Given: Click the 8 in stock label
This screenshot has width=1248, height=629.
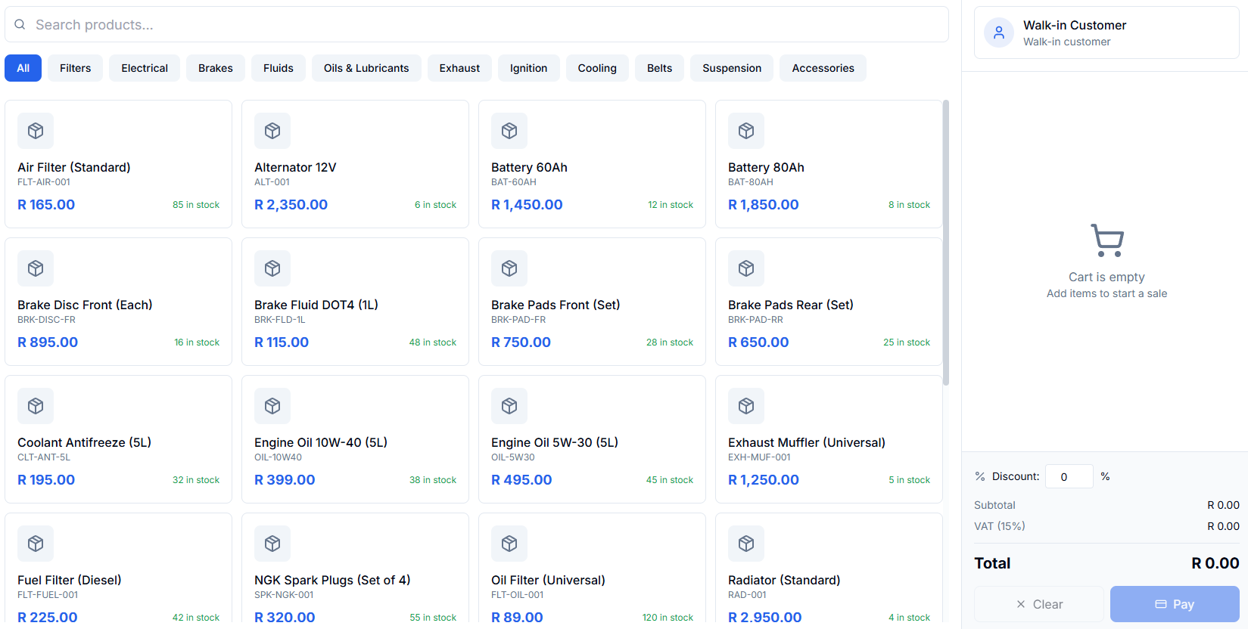Looking at the screenshot, I should [909, 205].
